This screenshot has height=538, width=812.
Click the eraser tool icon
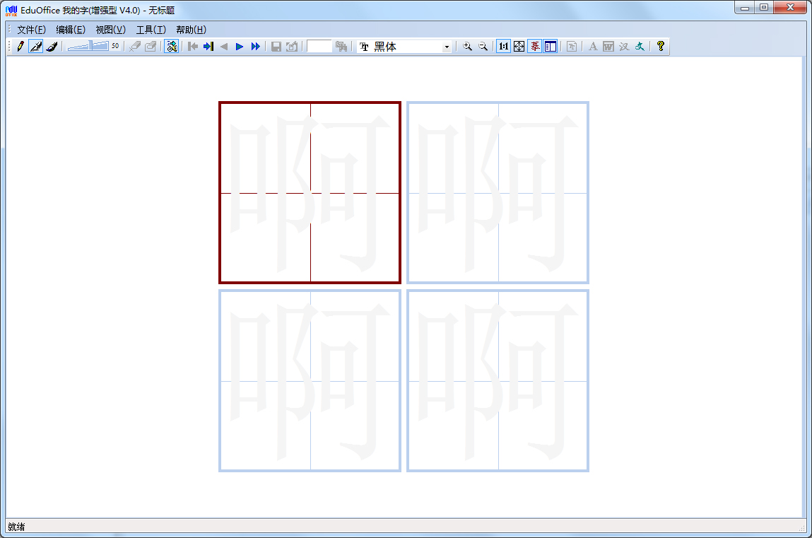134,46
